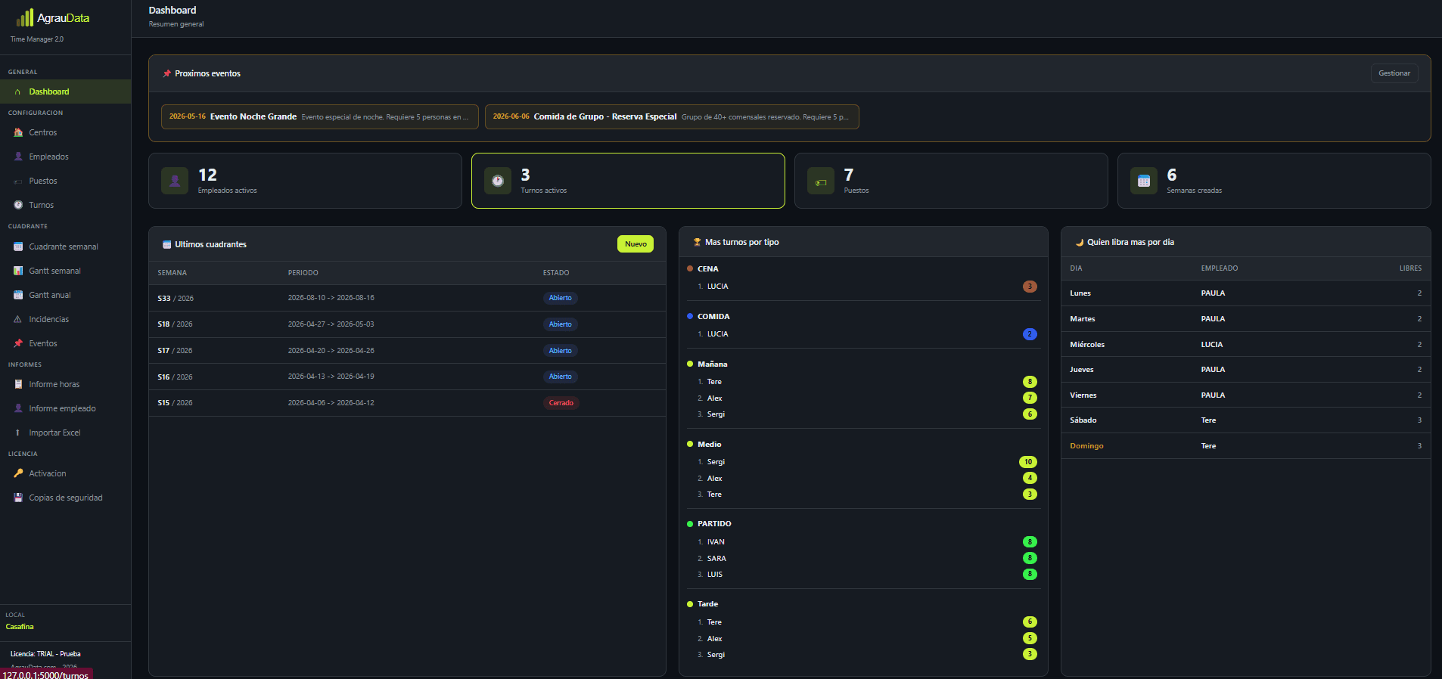1442x679 pixels.
Task: Click the pushpin icon beside Proximos eventos
Action: click(166, 73)
